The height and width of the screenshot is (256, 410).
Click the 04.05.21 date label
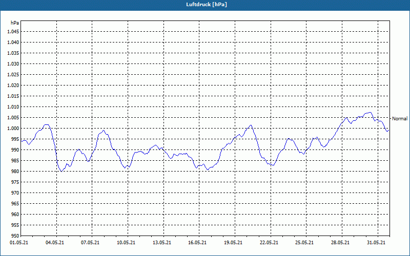coord(55,243)
